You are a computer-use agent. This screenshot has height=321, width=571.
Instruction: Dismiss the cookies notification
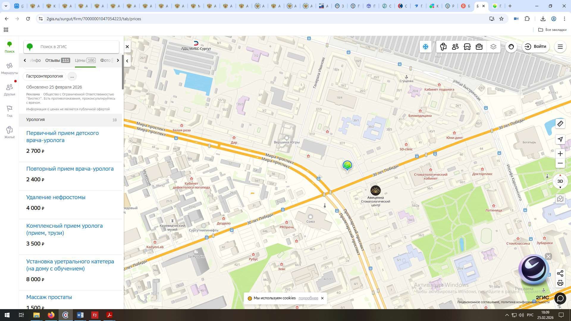point(322,298)
